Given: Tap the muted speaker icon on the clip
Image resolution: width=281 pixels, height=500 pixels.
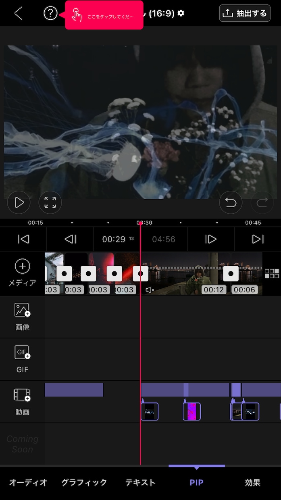Looking at the screenshot, I should (150, 290).
